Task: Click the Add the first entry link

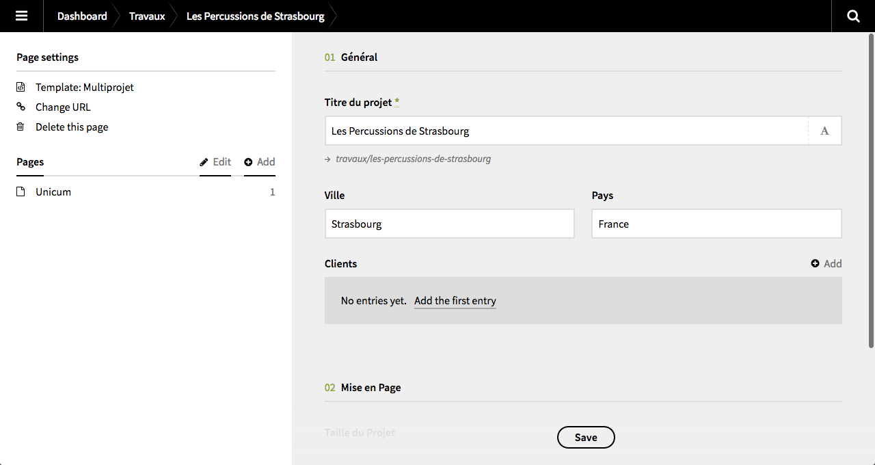Action: coord(455,301)
